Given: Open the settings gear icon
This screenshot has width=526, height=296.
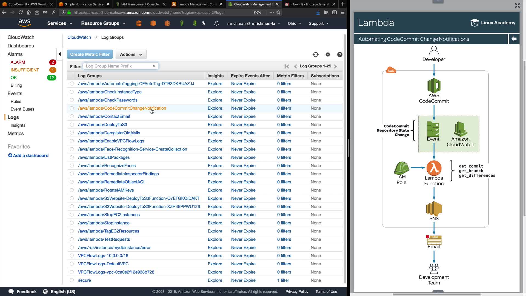Looking at the screenshot, I should (x=328, y=55).
